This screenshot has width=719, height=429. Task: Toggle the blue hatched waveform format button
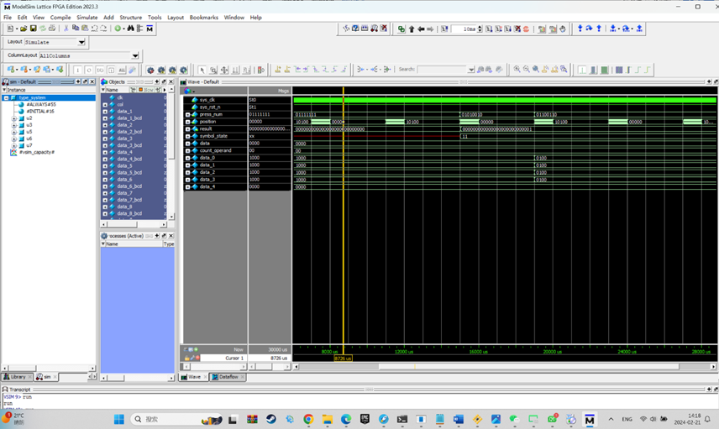click(x=618, y=70)
